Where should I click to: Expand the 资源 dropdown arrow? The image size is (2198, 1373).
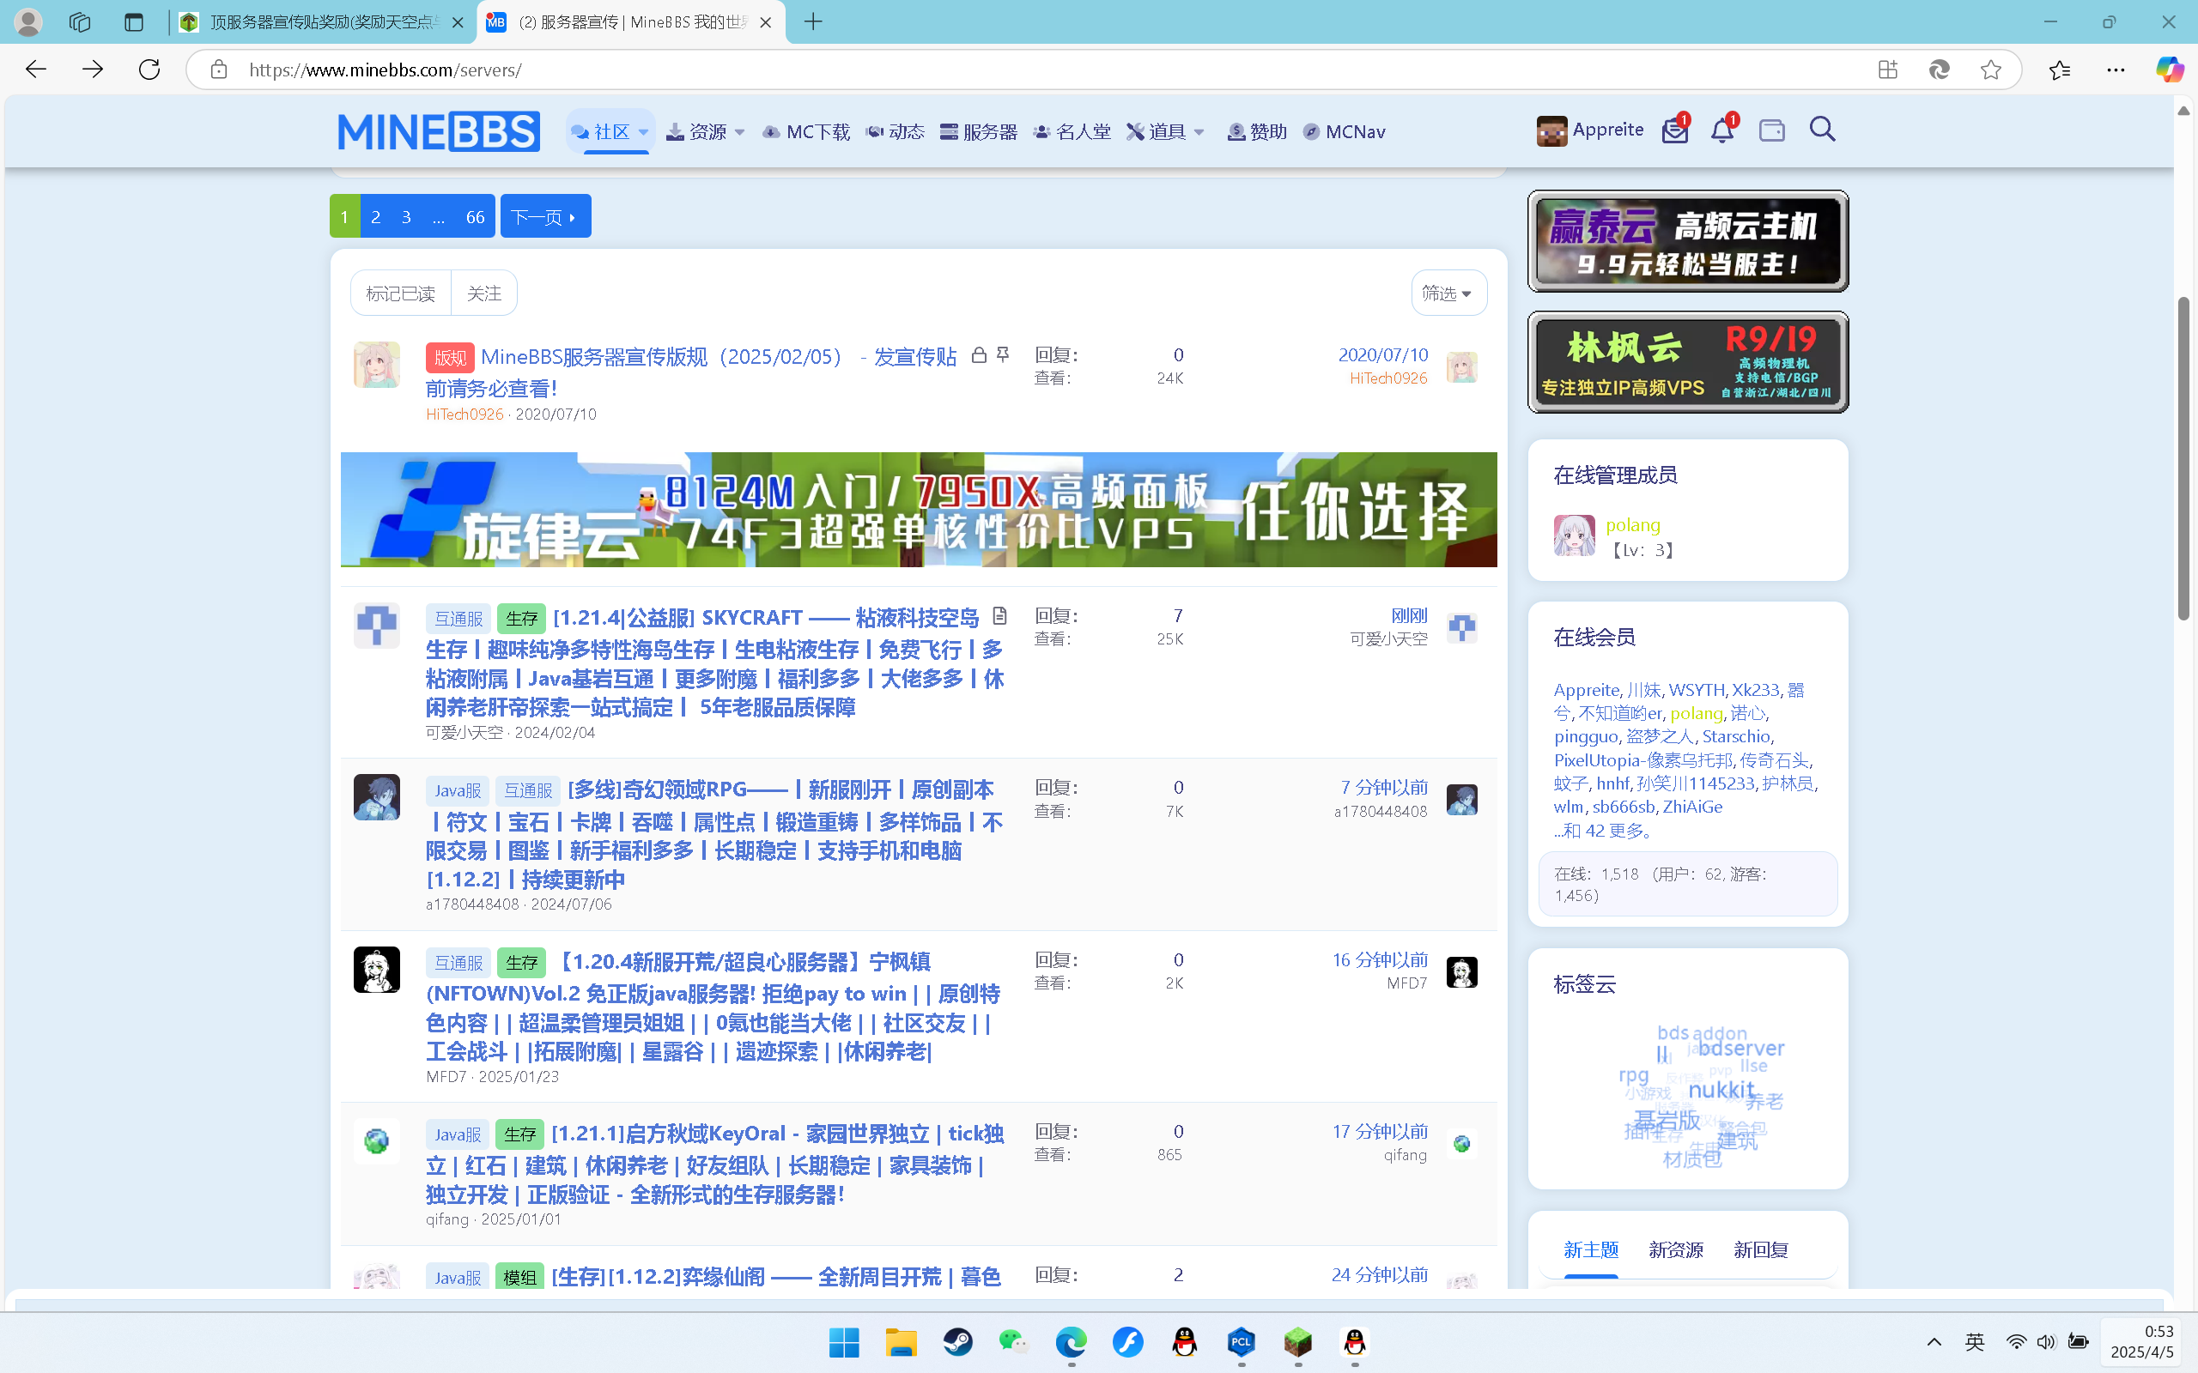click(739, 132)
